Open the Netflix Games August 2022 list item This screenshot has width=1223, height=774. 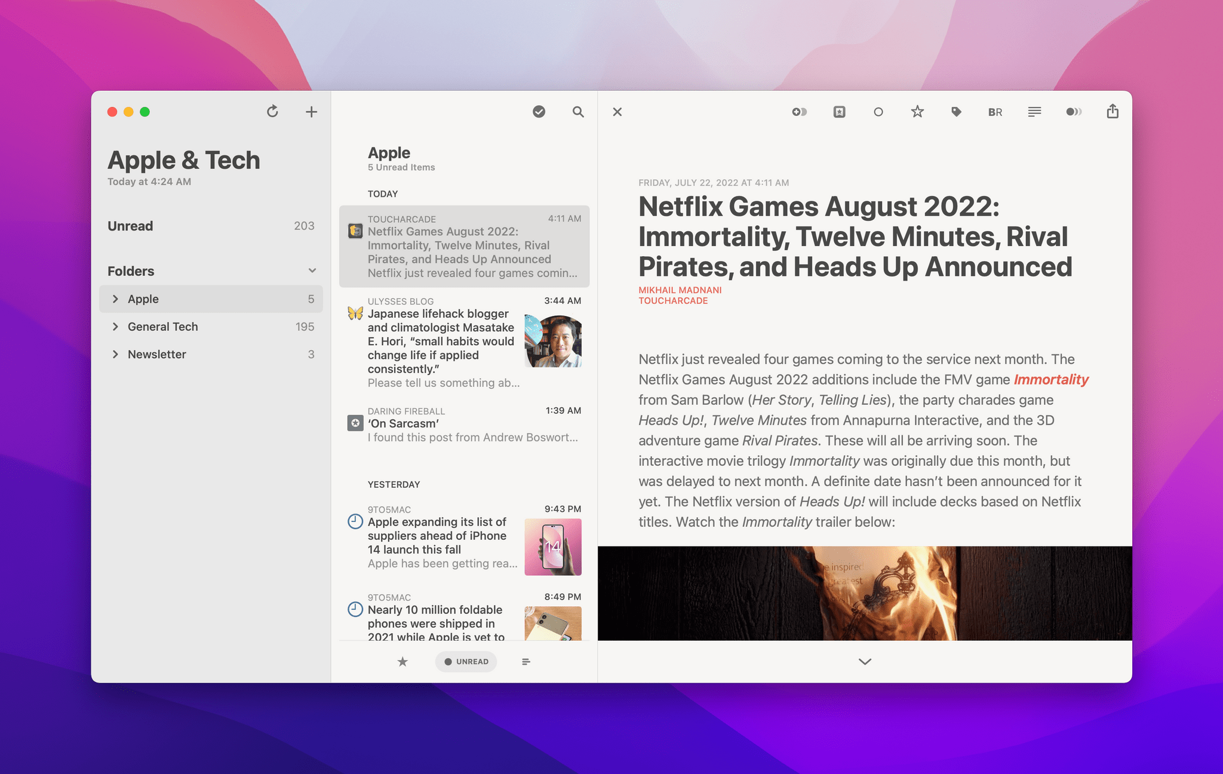464,246
